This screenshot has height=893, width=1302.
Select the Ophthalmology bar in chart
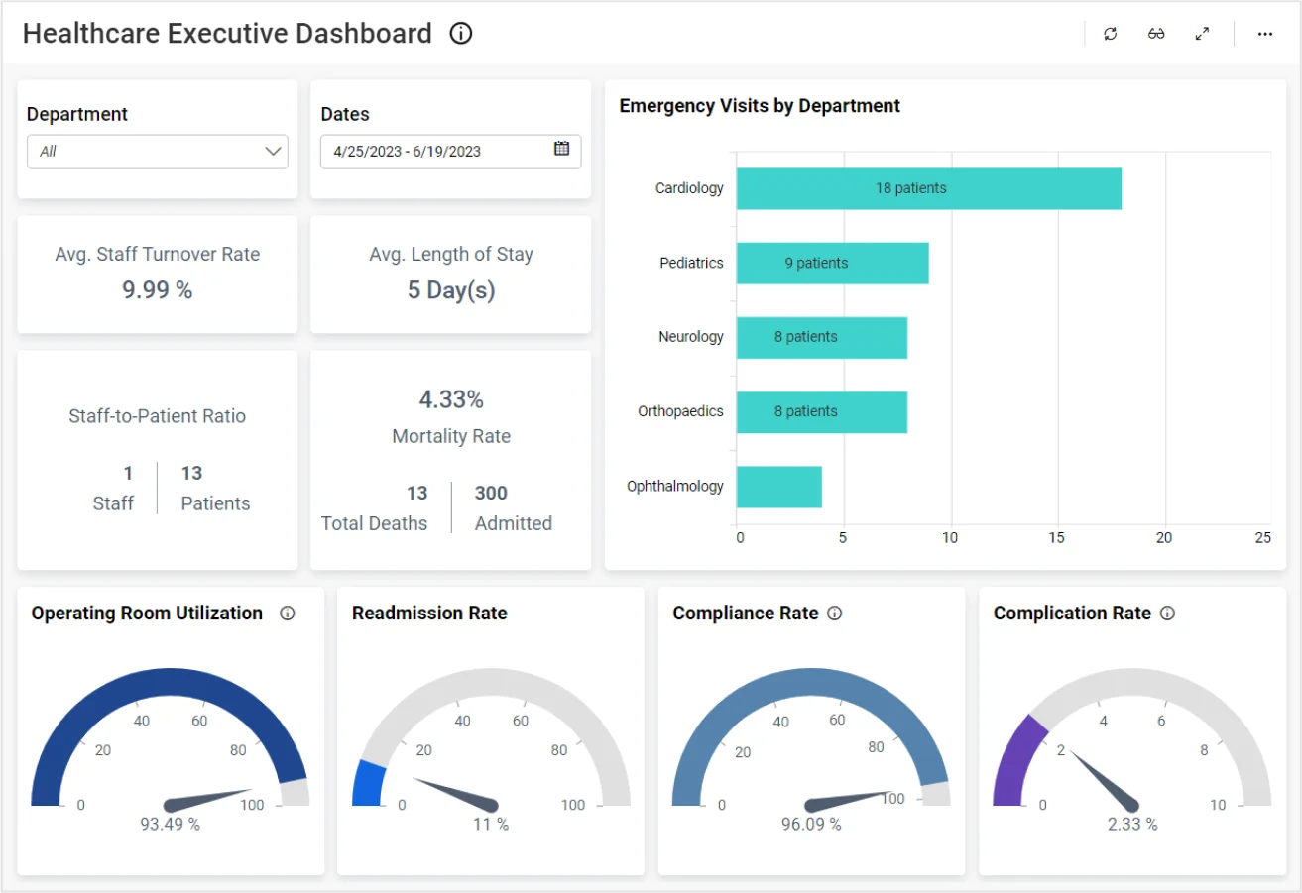point(778,487)
